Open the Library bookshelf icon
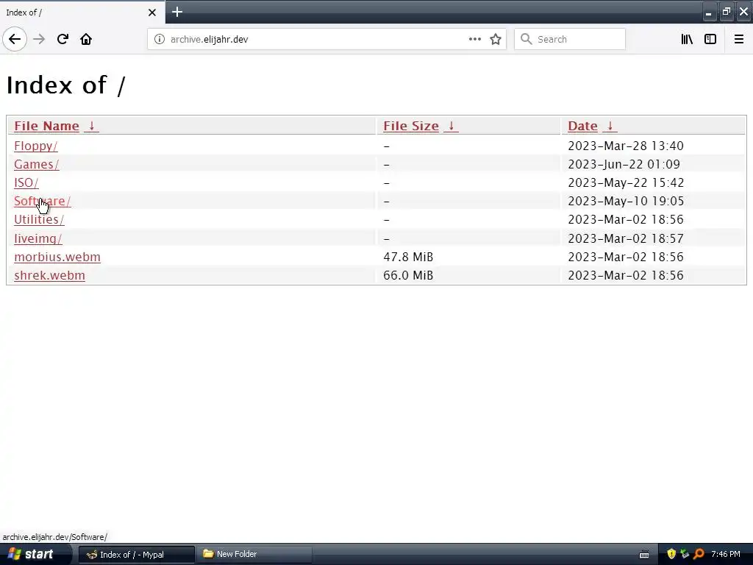The image size is (753, 565). click(688, 39)
